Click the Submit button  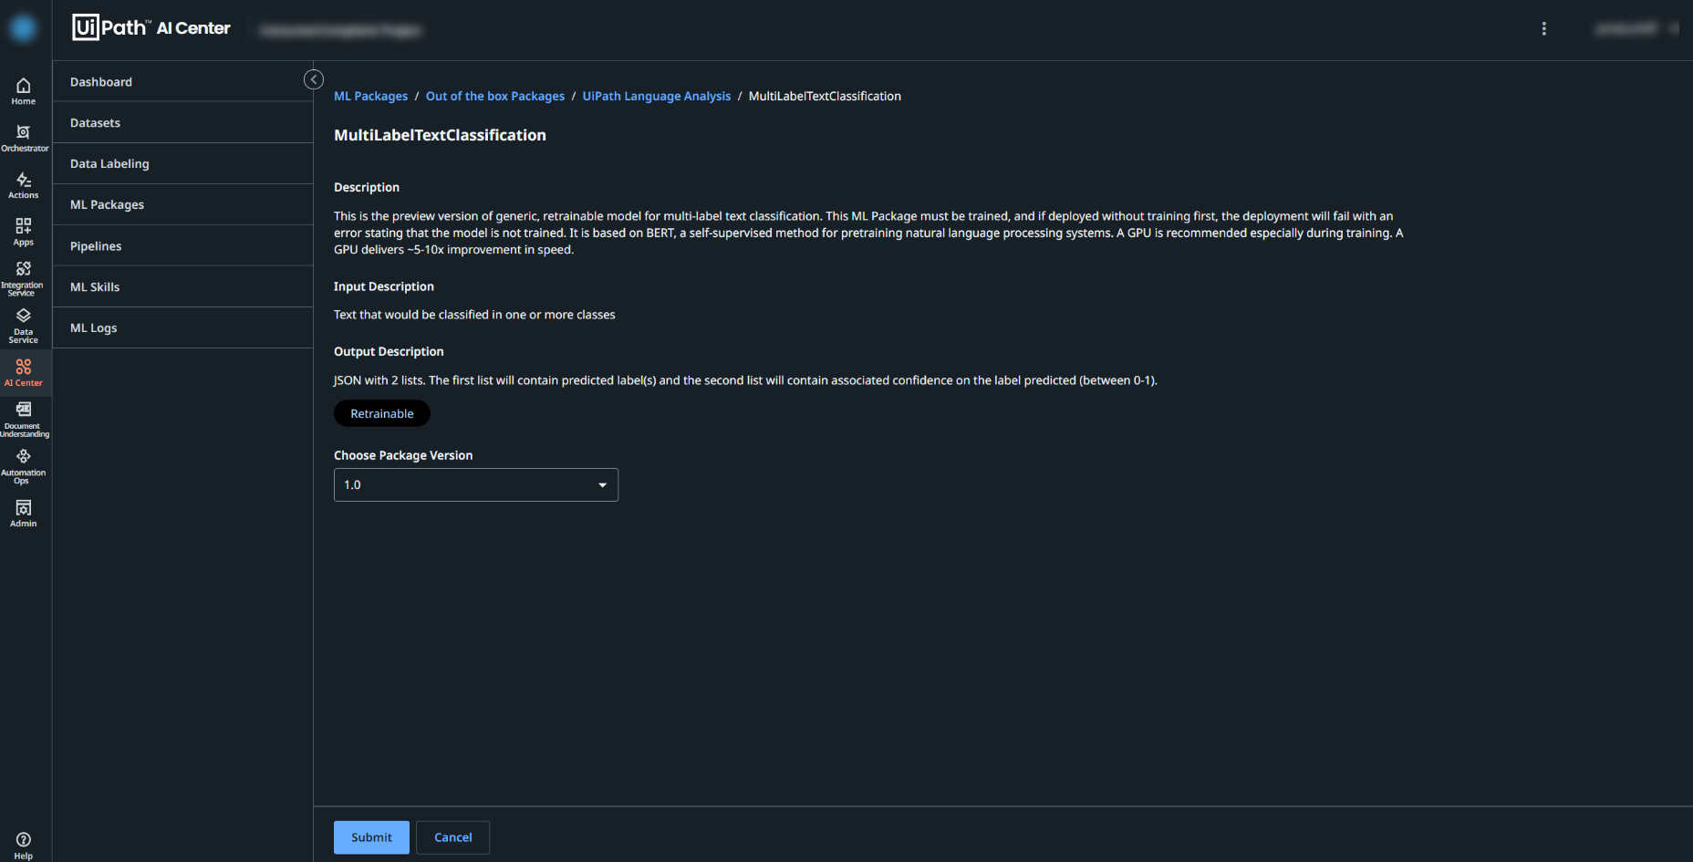pyautogui.click(x=371, y=837)
